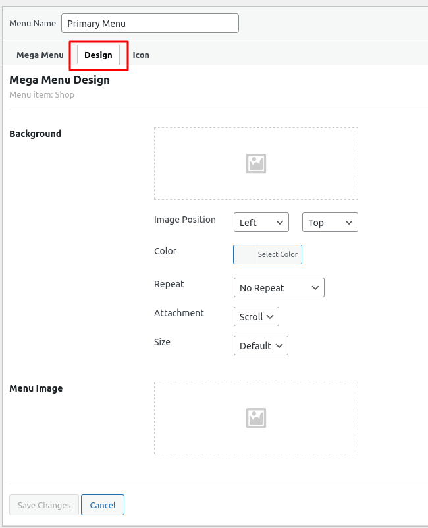The width and height of the screenshot is (428, 528).
Task: Expand the Repeat dropdown showing No Repeat
Action: click(x=279, y=287)
